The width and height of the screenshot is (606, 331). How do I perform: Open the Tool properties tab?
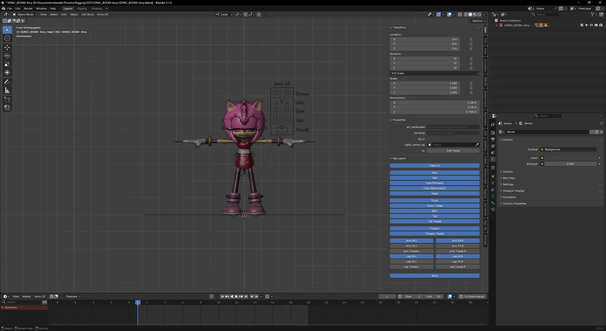(493, 124)
